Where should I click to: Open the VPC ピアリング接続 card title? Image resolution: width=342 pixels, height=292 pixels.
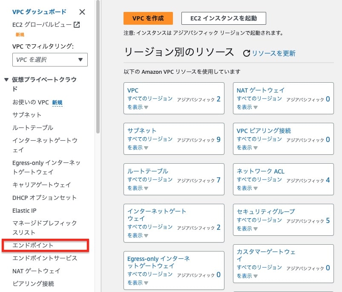pos(264,131)
